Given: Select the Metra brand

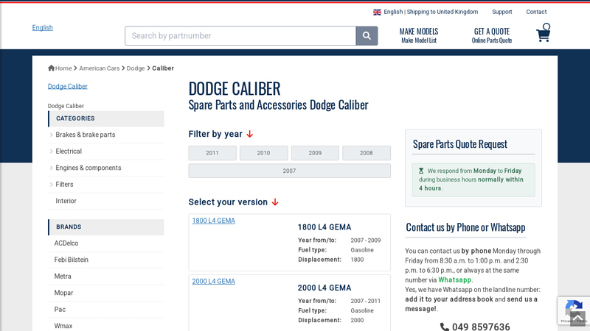Looking at the screenshot, I should (x=63, y=277).
